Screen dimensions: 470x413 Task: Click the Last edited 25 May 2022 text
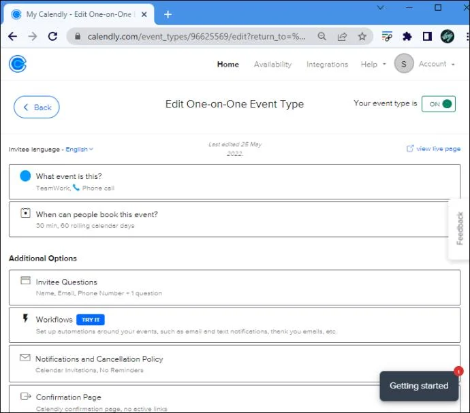point(235,149)
